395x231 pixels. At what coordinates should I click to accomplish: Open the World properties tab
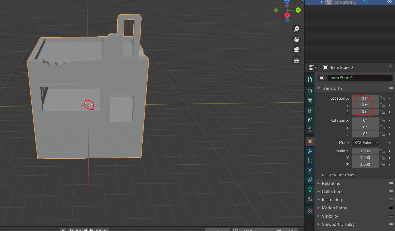[310, 129]
